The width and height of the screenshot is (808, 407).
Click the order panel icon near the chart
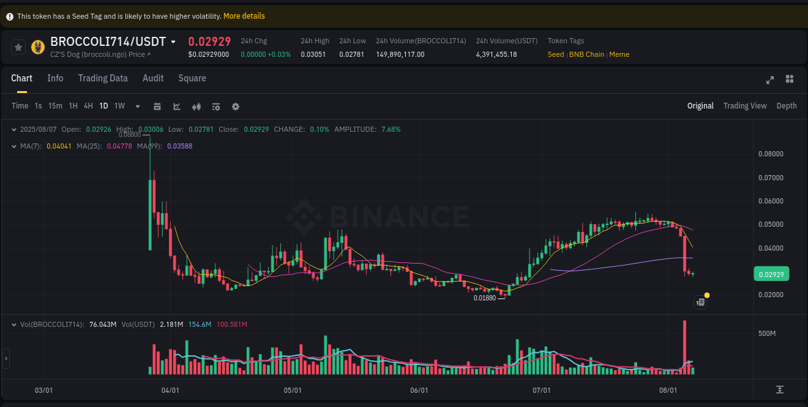coord(700,302)
